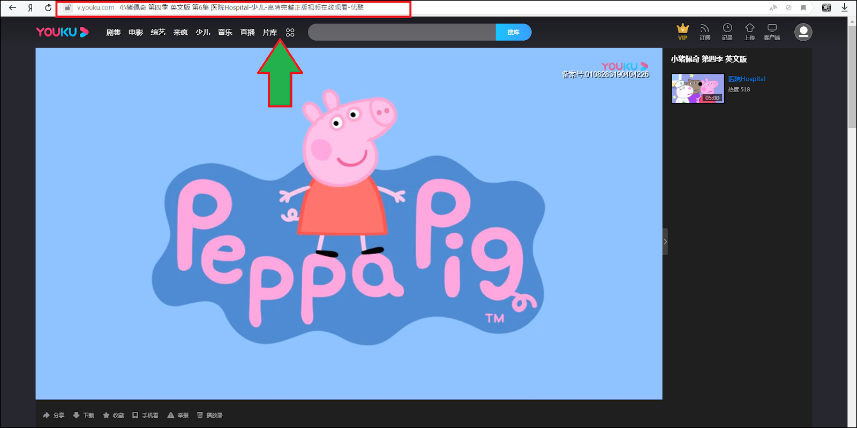857x428 pixels.
Task: Toggle the blocker icon in address bar
Action: point(788,7)
